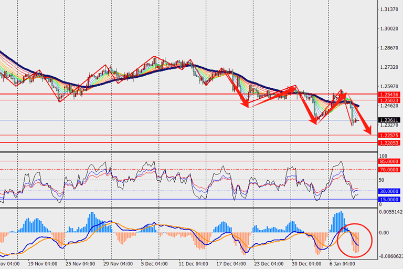Select the 1.25023 price level label

389,100
